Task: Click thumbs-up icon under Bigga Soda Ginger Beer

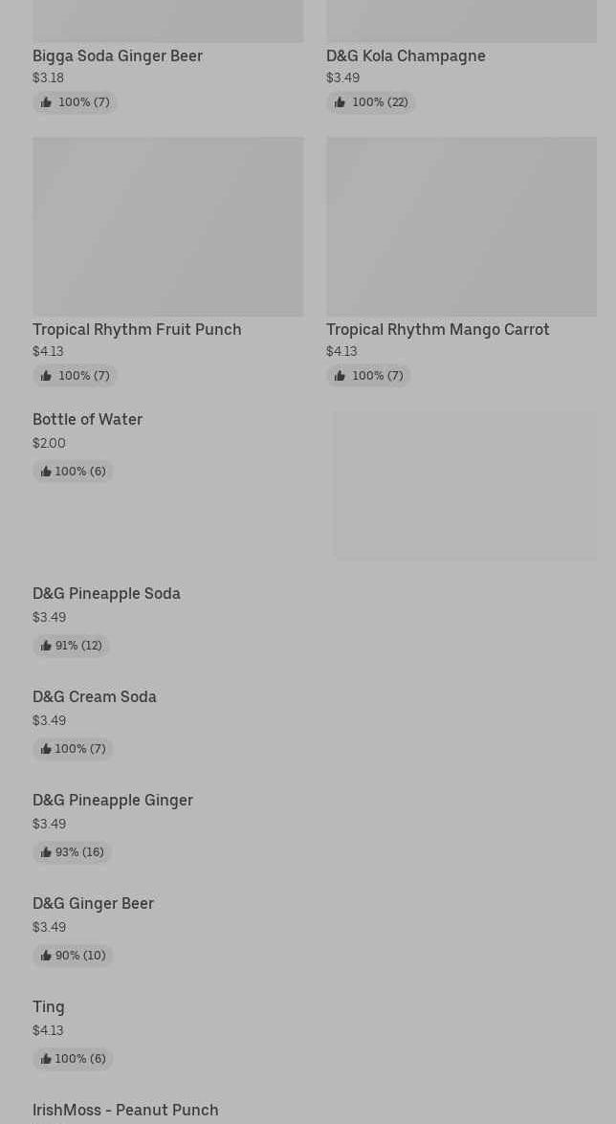Action: click(46, 102)
